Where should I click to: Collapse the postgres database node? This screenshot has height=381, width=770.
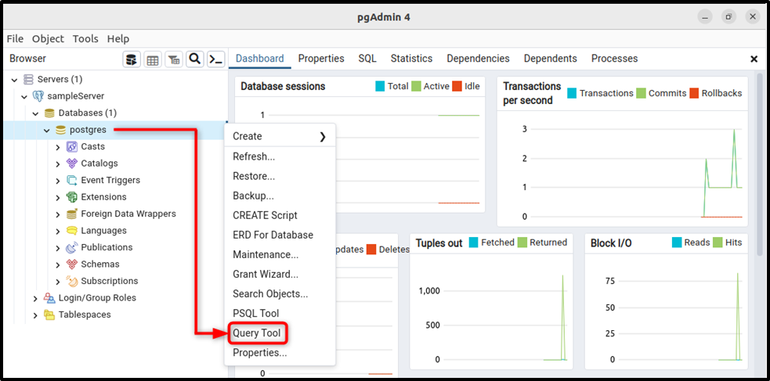click(x=47, y=131)
